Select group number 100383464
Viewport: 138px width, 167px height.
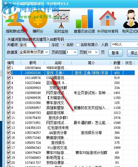pyautogui.click(x=33, y=68)
